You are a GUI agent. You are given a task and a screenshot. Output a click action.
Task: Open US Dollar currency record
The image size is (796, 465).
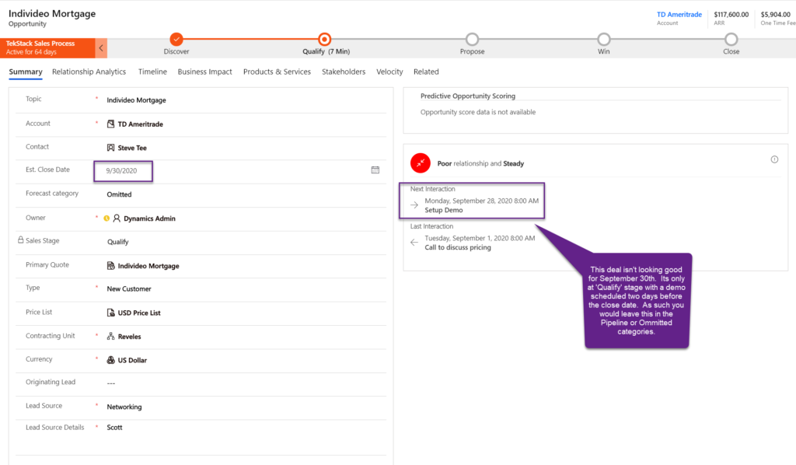(x=132, y=360)
